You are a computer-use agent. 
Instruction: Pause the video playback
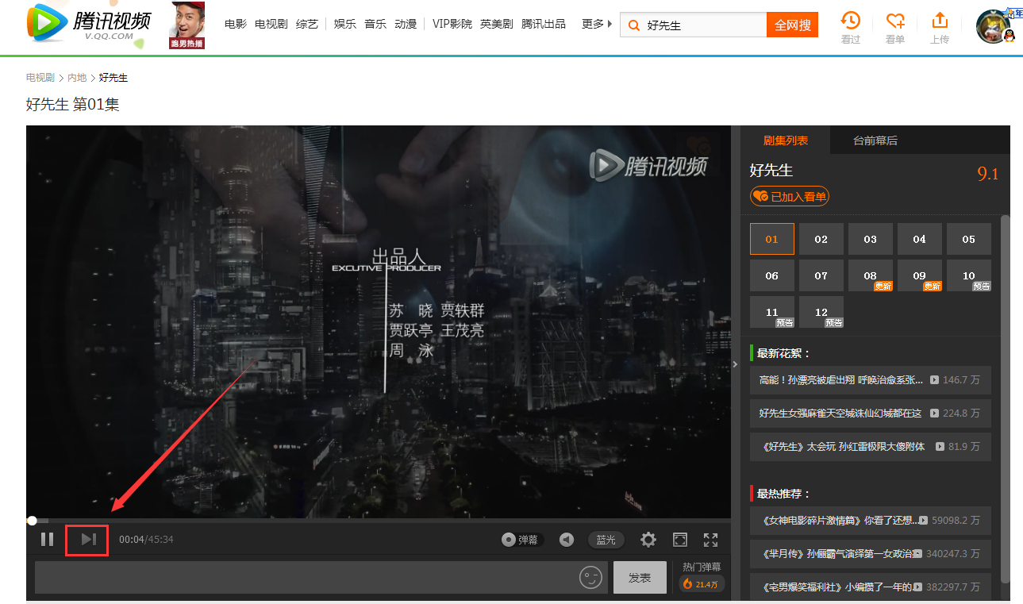tap(48, 540)
